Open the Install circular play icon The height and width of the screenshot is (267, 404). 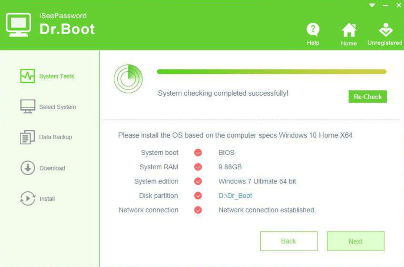pyautogui.click(x=27, y=198)
